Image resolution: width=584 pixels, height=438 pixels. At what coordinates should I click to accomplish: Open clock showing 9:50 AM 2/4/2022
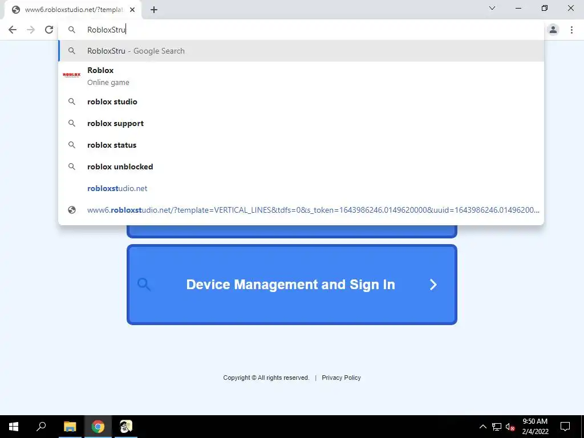tap(535, 427)
